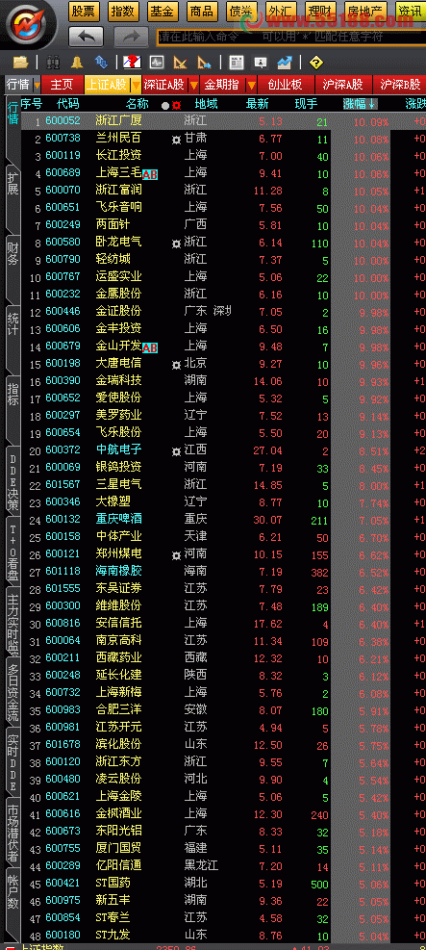The height and width of the screenshot is (950, 426).
Task: Toggle gear marker on 兰州民百 row
Action: pyautogui.click(x=176, y=140)
